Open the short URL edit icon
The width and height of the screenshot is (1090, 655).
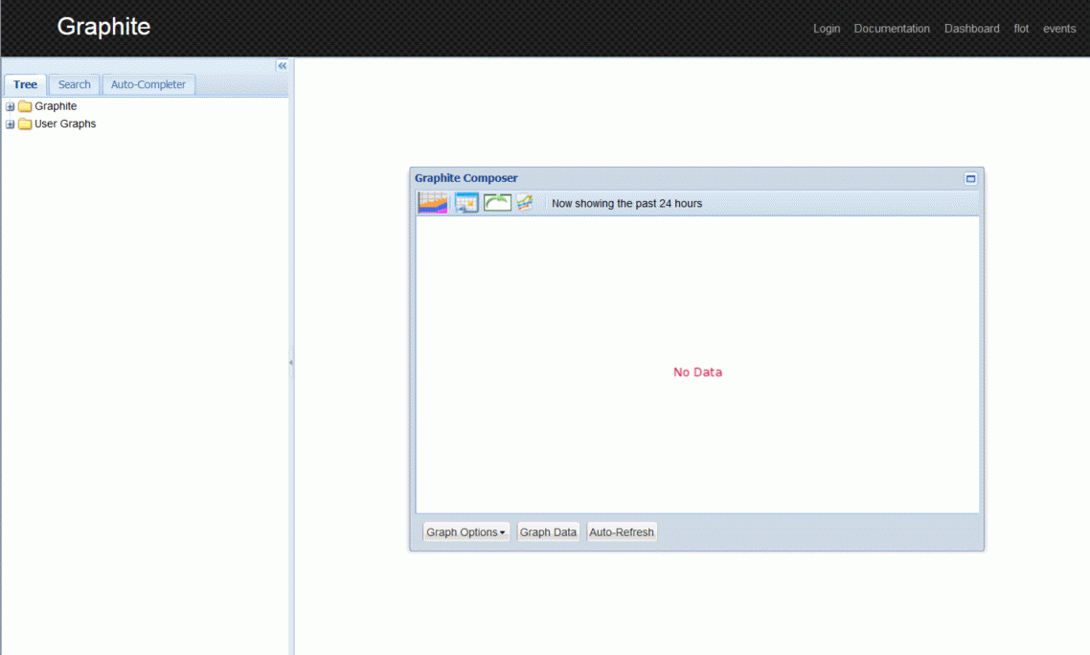click(525, 202)
